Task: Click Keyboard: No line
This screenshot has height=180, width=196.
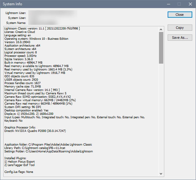Action: click(13, 121)
